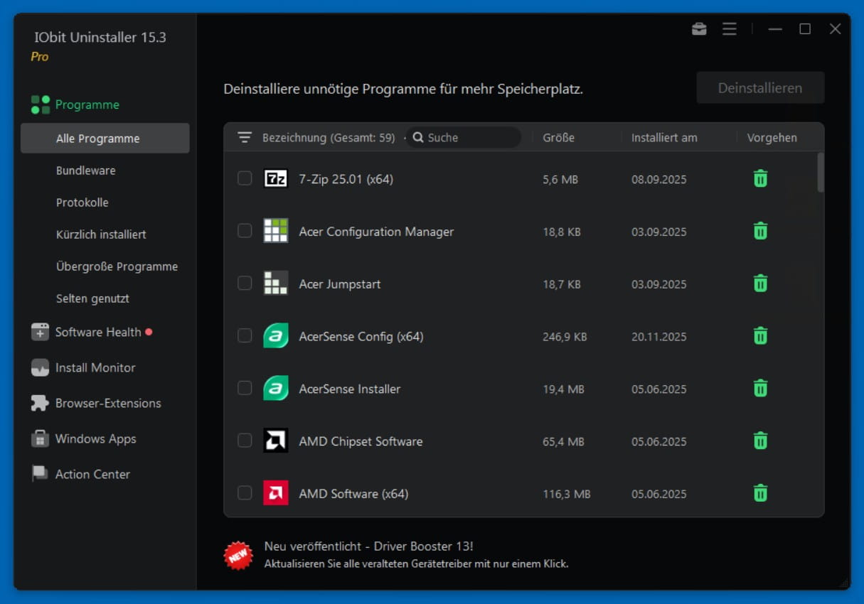This screenshot has height=604, width=864.
Task: Sort list by Größe column header
Action: pos(558,138)
